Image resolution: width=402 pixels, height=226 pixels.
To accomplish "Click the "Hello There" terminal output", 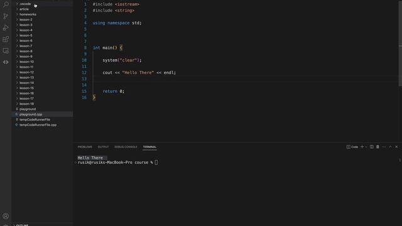I will (90, 158).
